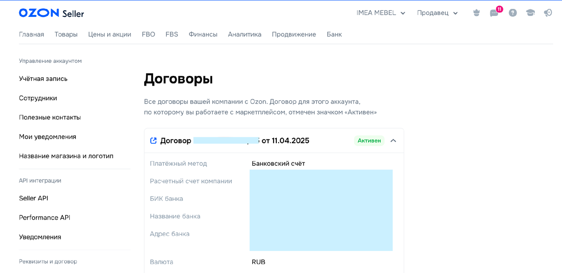The image size is (562, 273).
Task: Open the help question mark icon
Action: (512, 13)
